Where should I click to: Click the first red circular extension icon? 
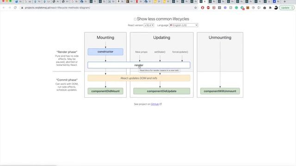pos(203,8)
